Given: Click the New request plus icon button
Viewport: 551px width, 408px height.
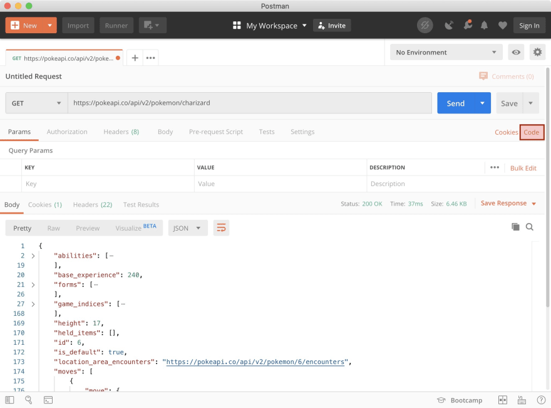Looking at the screenshot, I should [24, 25].
